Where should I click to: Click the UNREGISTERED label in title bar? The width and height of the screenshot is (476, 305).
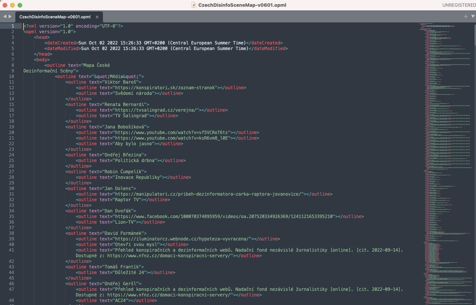tap(460, 5)
